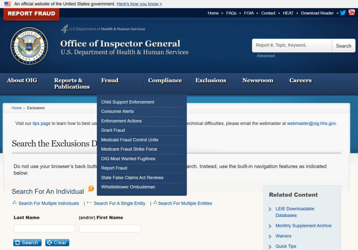Viewport: 358px width, 250px height.
Task: Open About OIG menu
Action: coord(22,80)
